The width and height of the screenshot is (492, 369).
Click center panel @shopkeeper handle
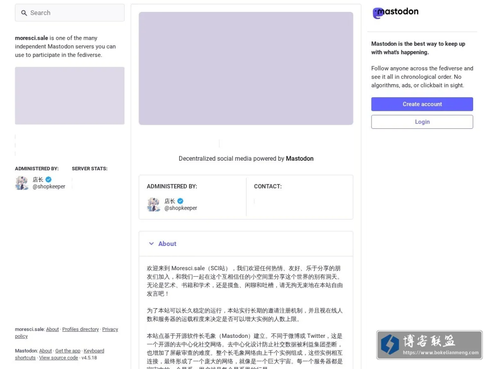click(x=181, y=208)
